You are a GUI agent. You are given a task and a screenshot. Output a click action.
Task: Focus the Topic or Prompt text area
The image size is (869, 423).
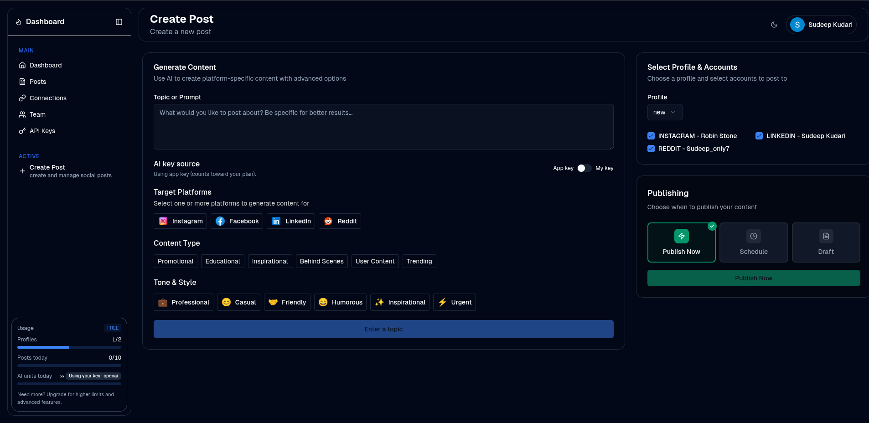click(x=383, y=127)
